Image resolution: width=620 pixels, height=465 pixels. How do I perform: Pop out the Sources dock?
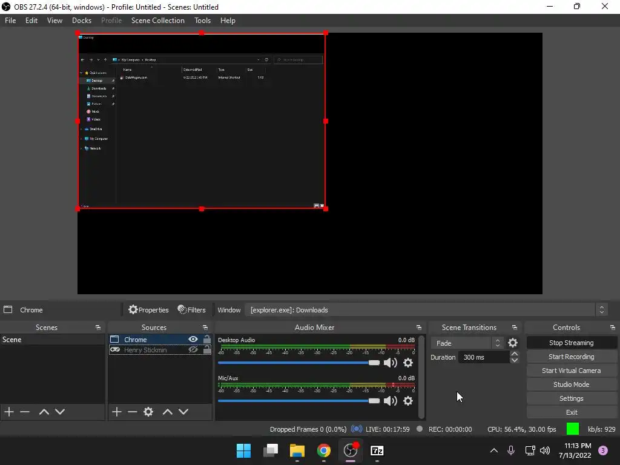pyautogui.click(x=205, y=328)
